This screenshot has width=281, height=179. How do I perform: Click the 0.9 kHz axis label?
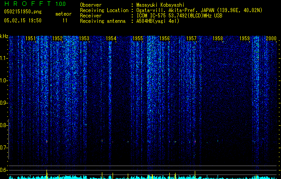(4, 103)
